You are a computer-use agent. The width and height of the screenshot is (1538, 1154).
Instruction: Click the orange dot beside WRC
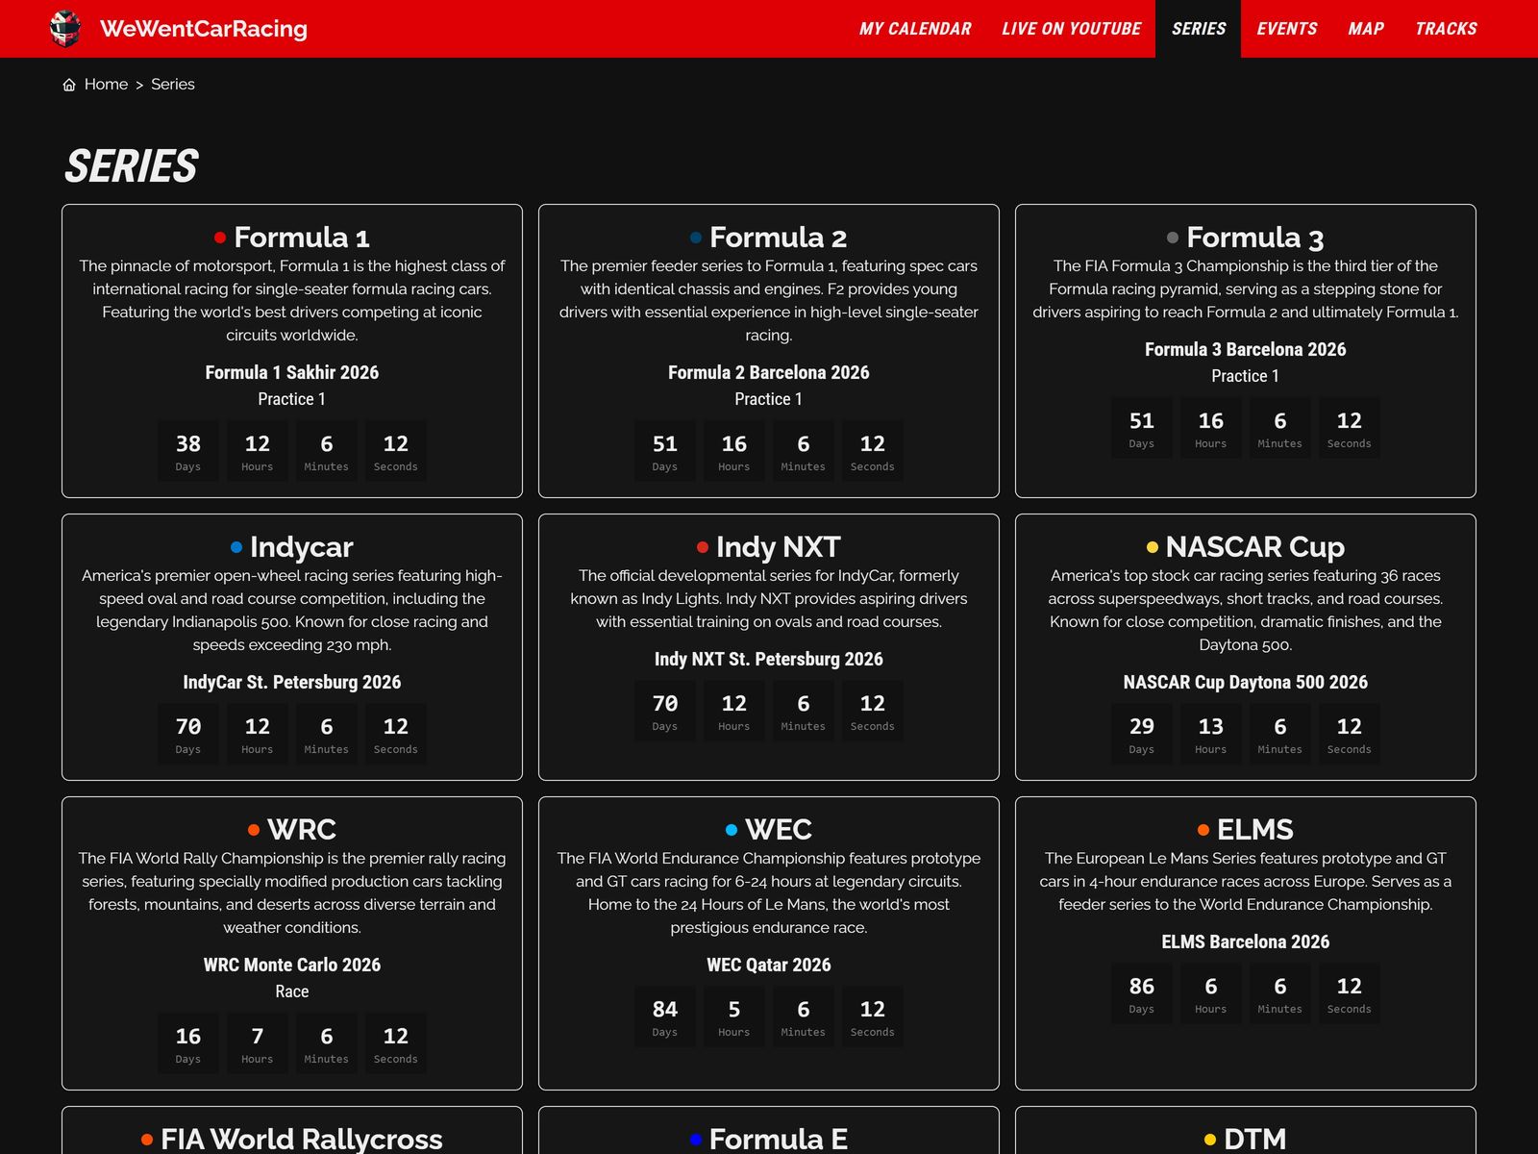pyautogui.click(x=254, y=830)
